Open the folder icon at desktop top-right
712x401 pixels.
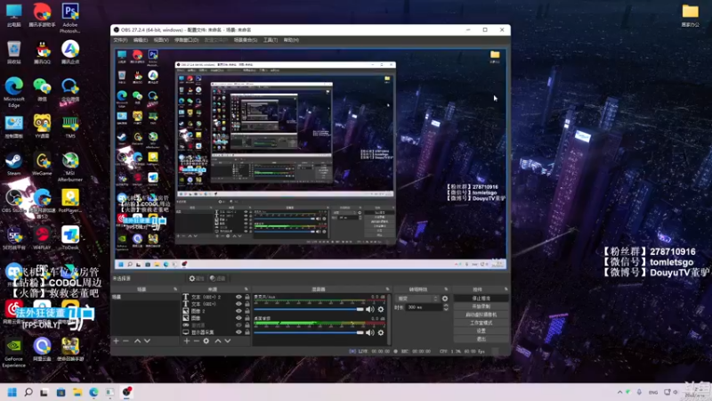point(691,15)
